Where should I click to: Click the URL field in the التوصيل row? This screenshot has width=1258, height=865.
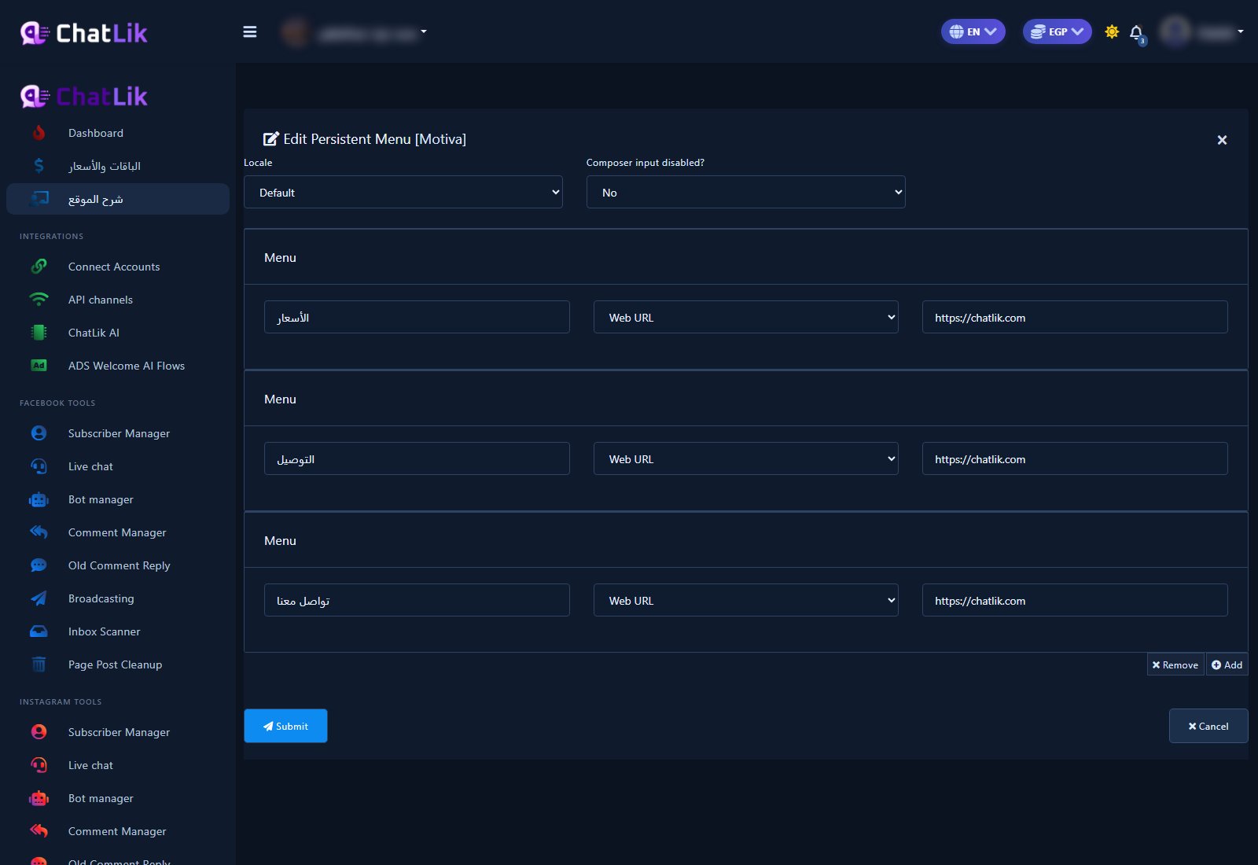pyautogui.click(x=1075, y=458)
